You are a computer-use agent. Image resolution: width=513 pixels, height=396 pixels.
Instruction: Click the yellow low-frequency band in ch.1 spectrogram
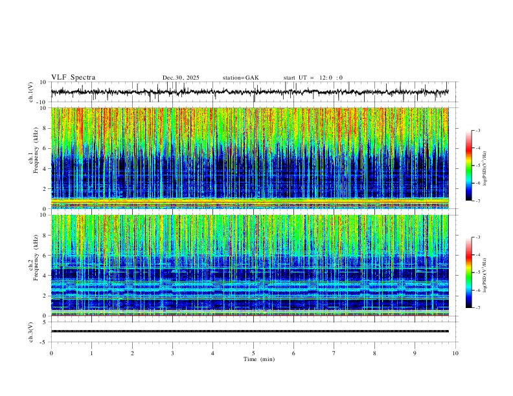tap(249, 201)
